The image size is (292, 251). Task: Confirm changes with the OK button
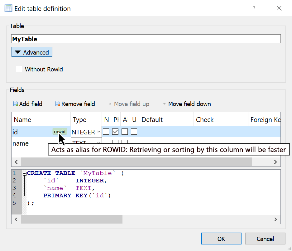(221, 239)
